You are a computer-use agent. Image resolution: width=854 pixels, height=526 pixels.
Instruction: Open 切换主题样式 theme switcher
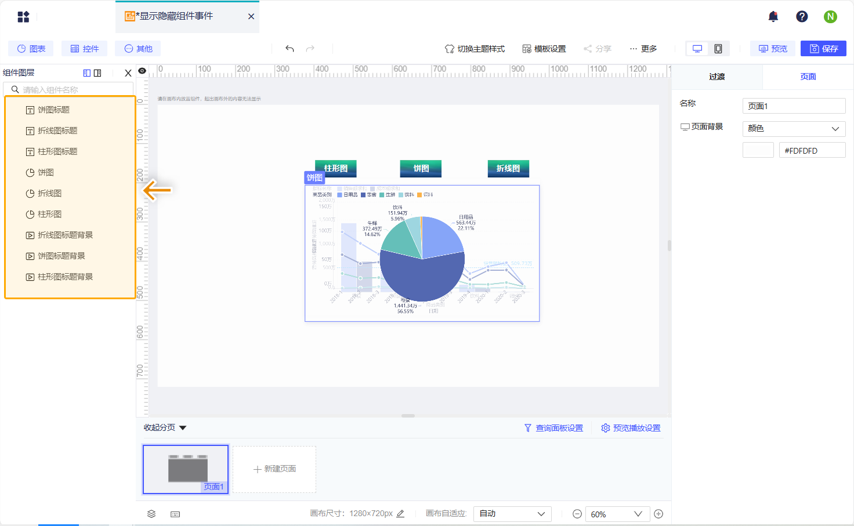click(x=475, y=49)
